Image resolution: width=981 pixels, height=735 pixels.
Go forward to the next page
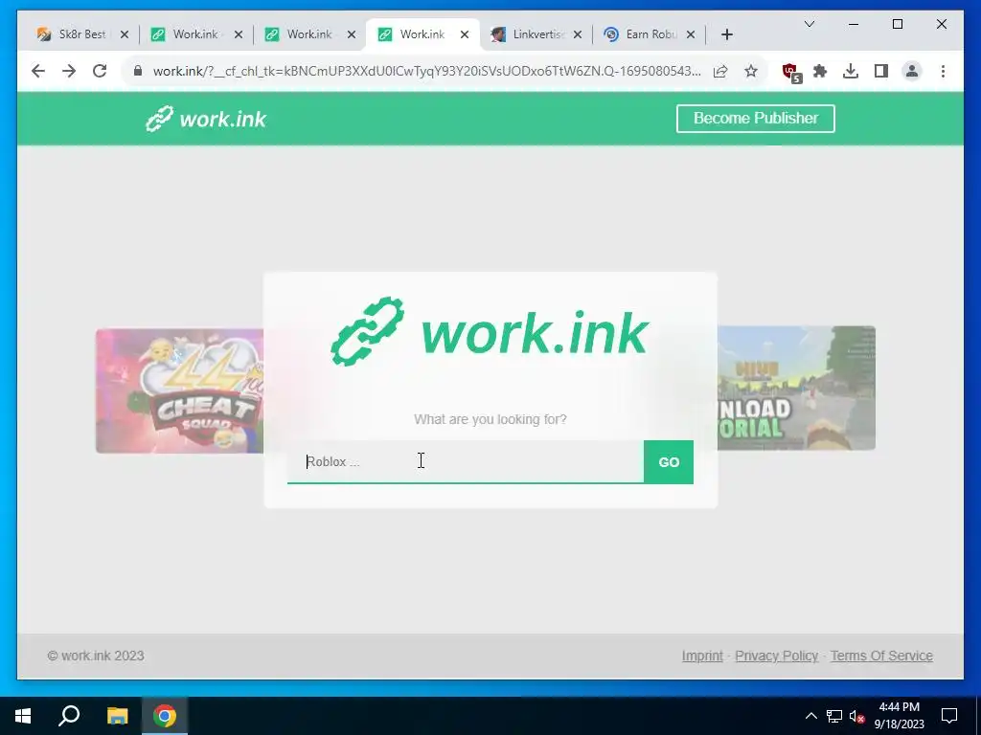click(69, 71)
